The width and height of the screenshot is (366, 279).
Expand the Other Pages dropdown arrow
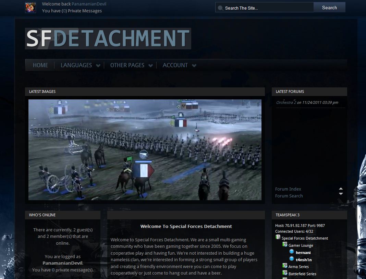tap(151, 65)
